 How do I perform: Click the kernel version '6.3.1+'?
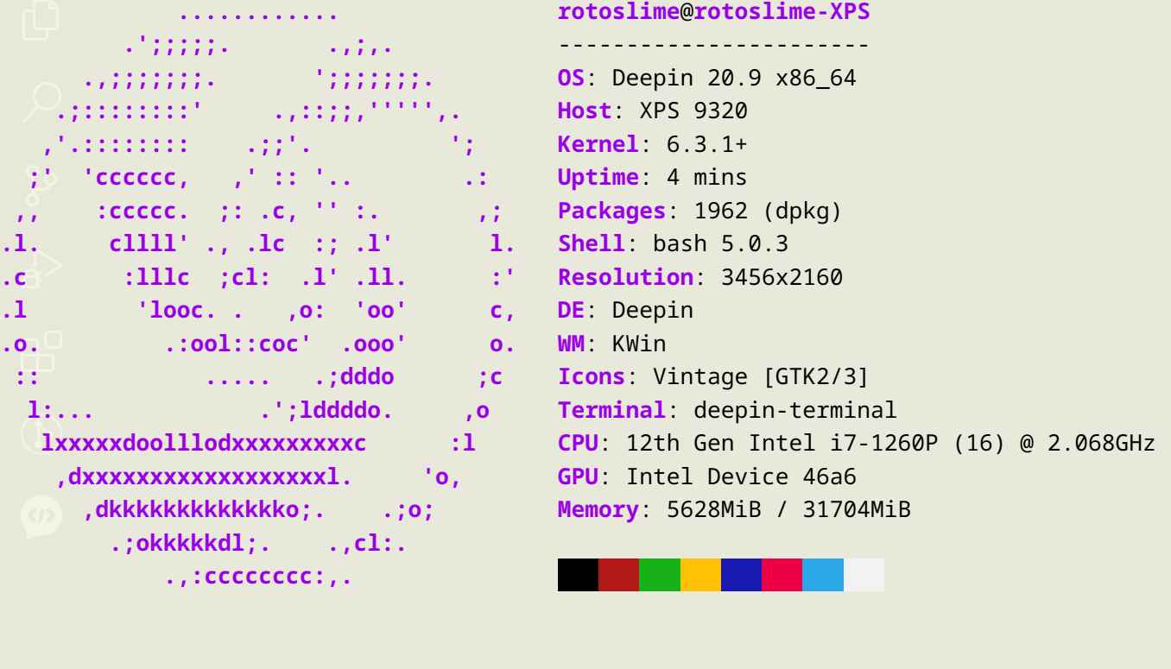(x=707, y=144)
